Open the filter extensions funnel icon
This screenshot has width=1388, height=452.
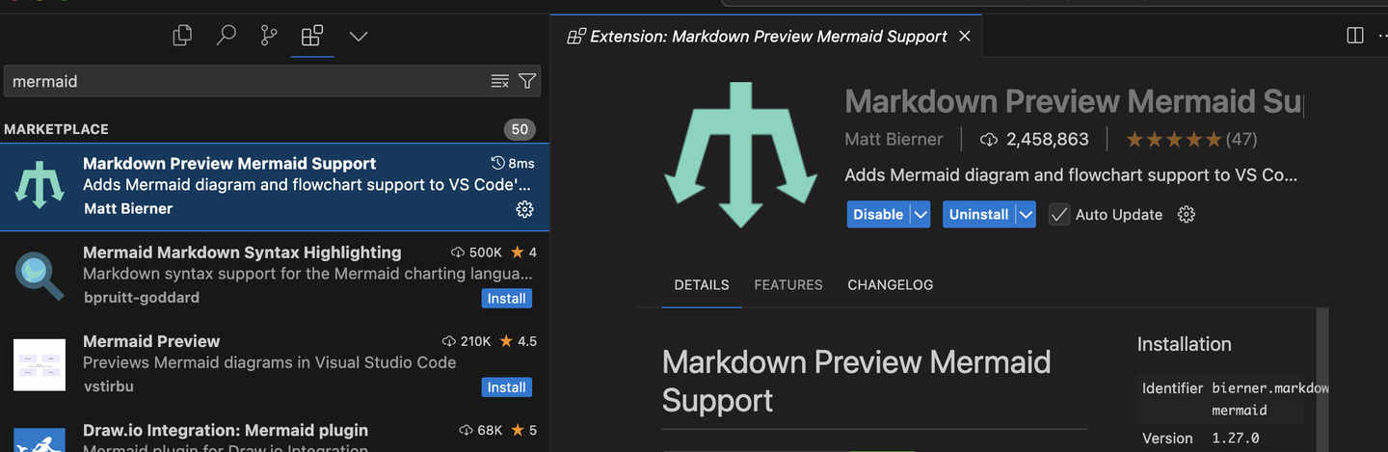[527, 82]
